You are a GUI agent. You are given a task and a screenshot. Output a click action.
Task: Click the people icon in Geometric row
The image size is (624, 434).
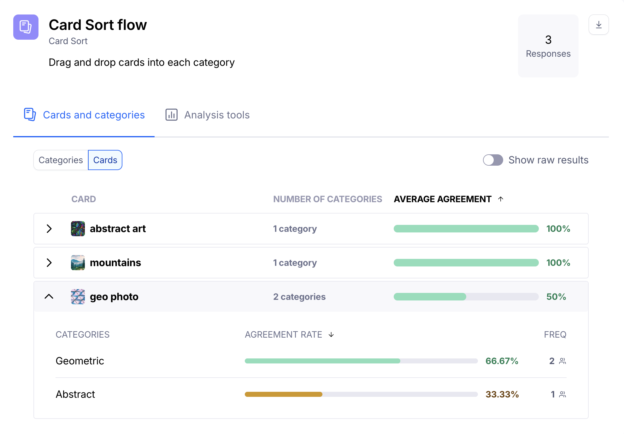coord(562,361)
